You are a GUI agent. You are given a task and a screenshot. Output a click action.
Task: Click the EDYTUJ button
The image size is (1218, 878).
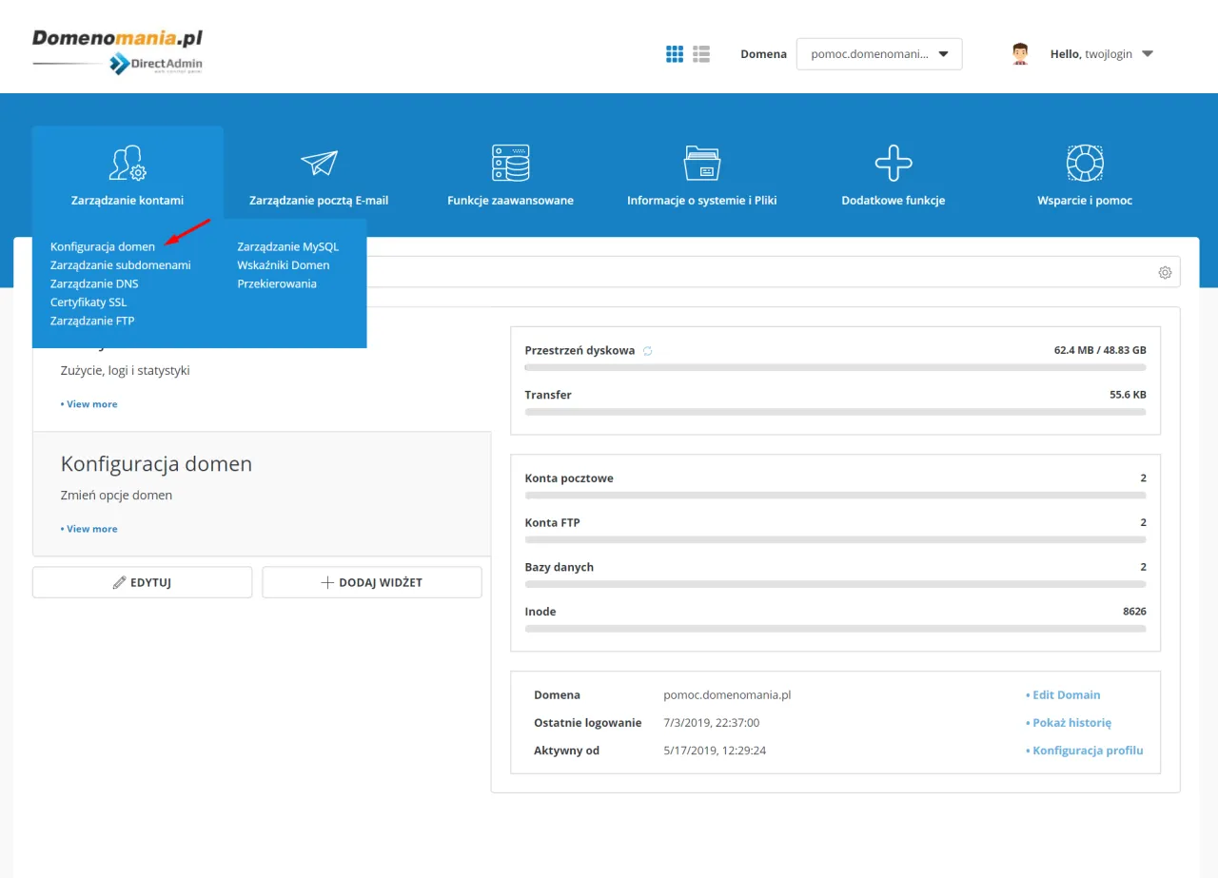pos(142,581)
